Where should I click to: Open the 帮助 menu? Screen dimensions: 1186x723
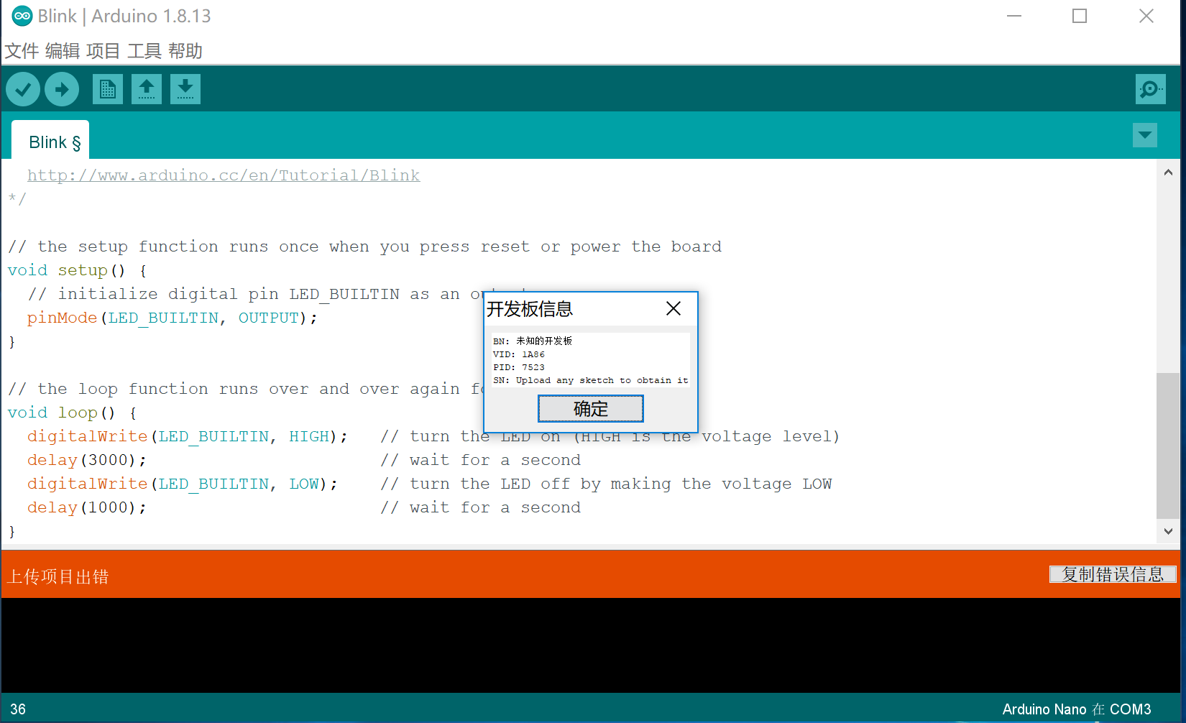(185, 51)
